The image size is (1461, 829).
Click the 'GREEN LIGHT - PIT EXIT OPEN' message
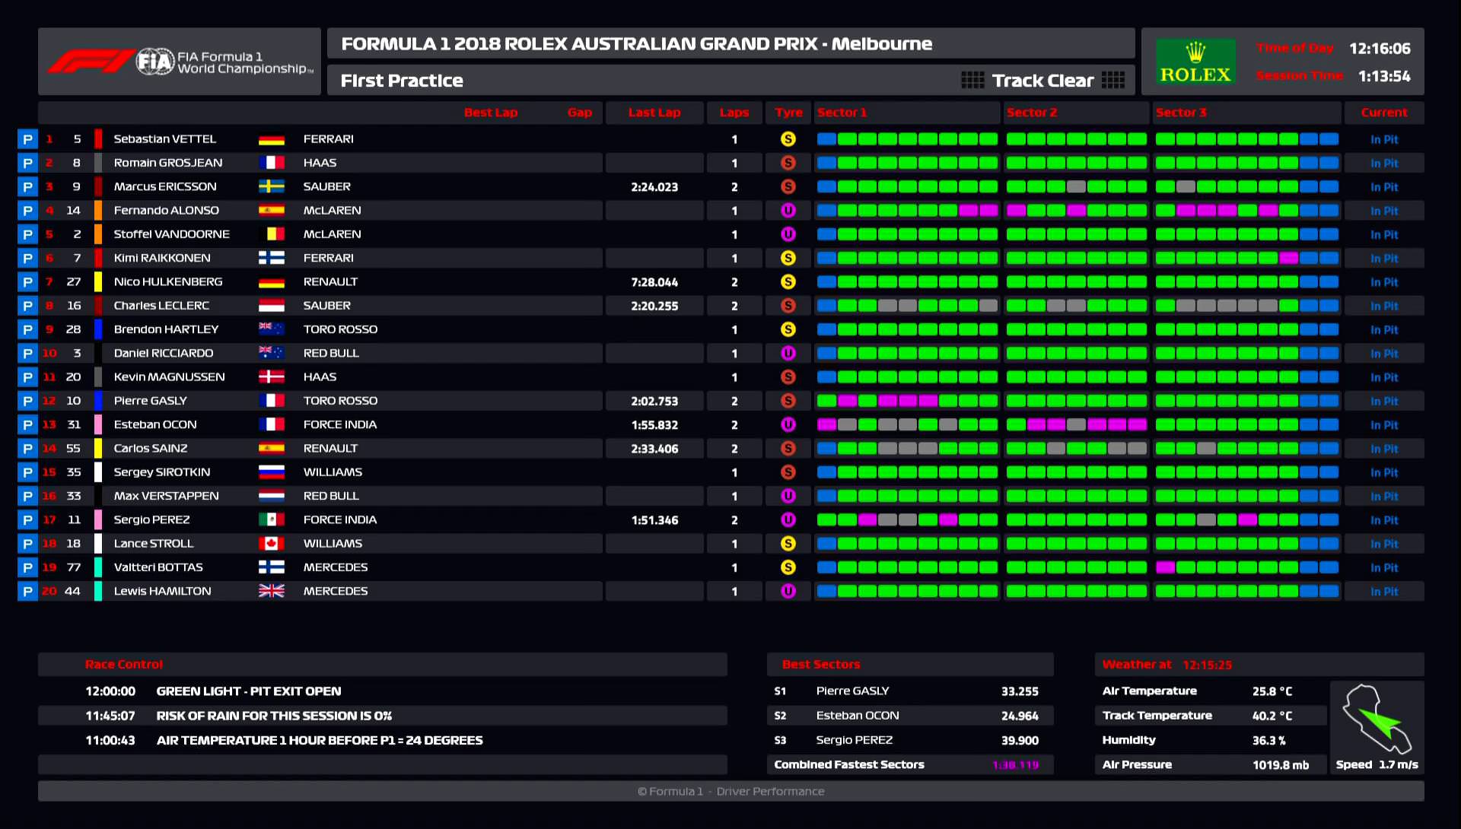(x=249, y=691)
